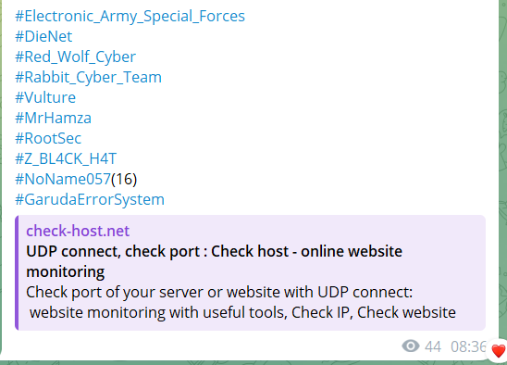Open the #Rabbit_Cyber_Team hashtag
Viewport: 507px width, 365px height.
pos(88,78)
